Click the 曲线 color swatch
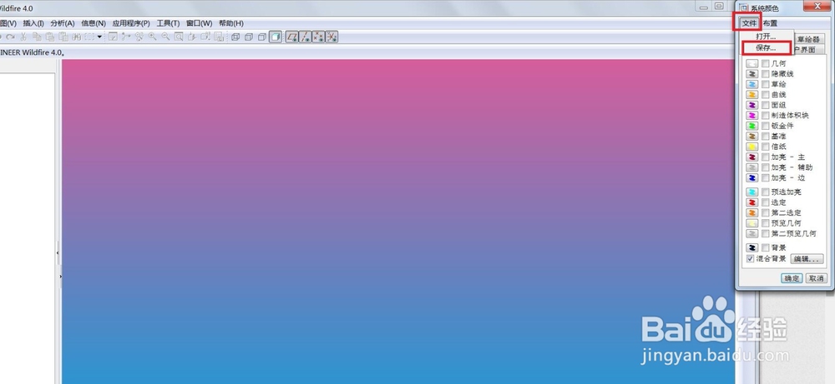Screen dimensions: 835x384 pos(752,94)
